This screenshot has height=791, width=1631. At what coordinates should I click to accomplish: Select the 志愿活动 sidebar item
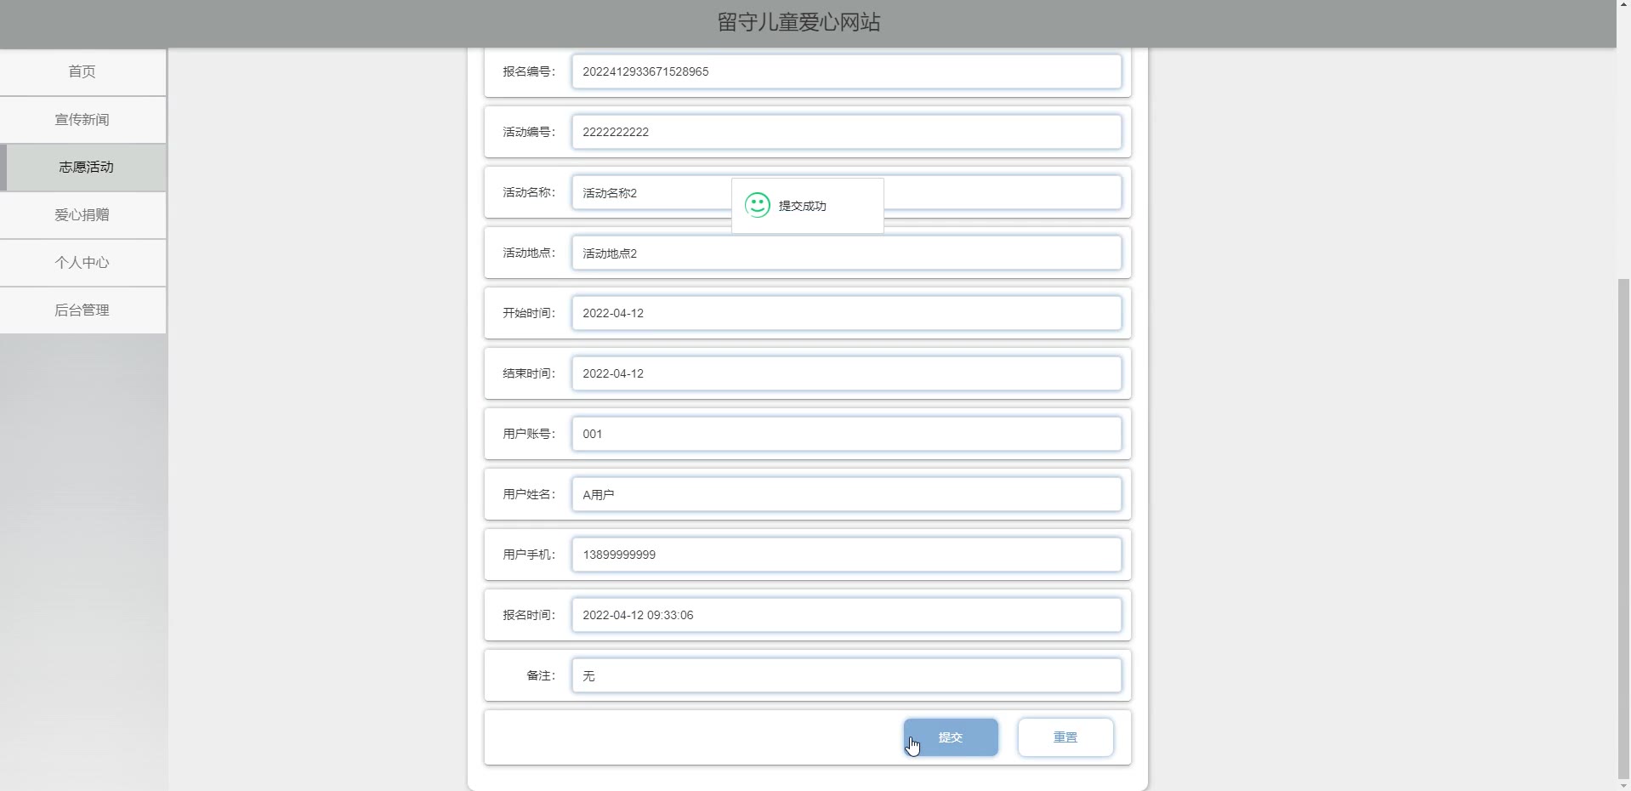point(82,167)
